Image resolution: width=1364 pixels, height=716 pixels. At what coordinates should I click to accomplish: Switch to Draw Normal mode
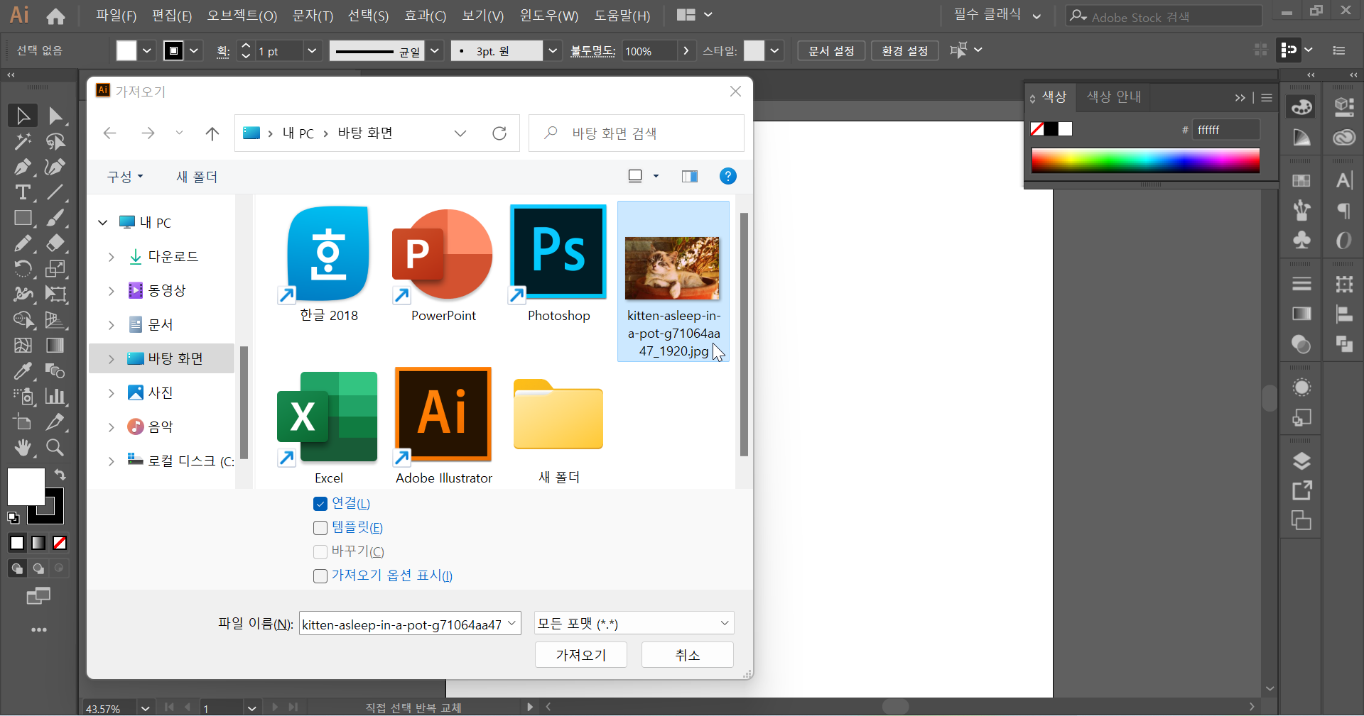point(17,568)
